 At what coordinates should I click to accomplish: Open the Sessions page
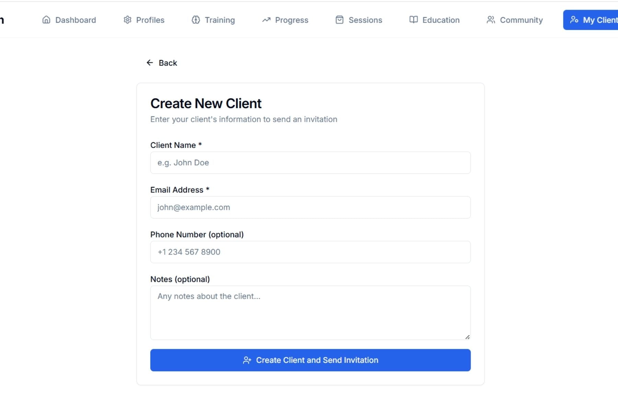tap(365, 20)
